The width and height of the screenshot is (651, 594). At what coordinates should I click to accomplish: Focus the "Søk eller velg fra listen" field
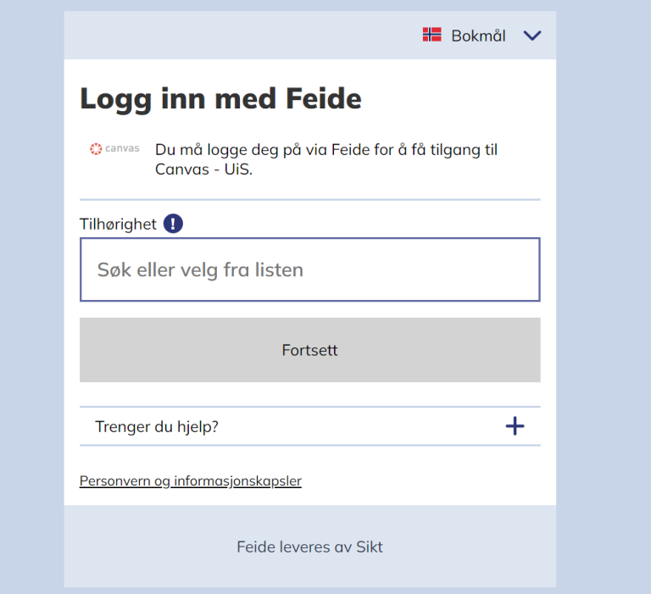coord(309,270)
